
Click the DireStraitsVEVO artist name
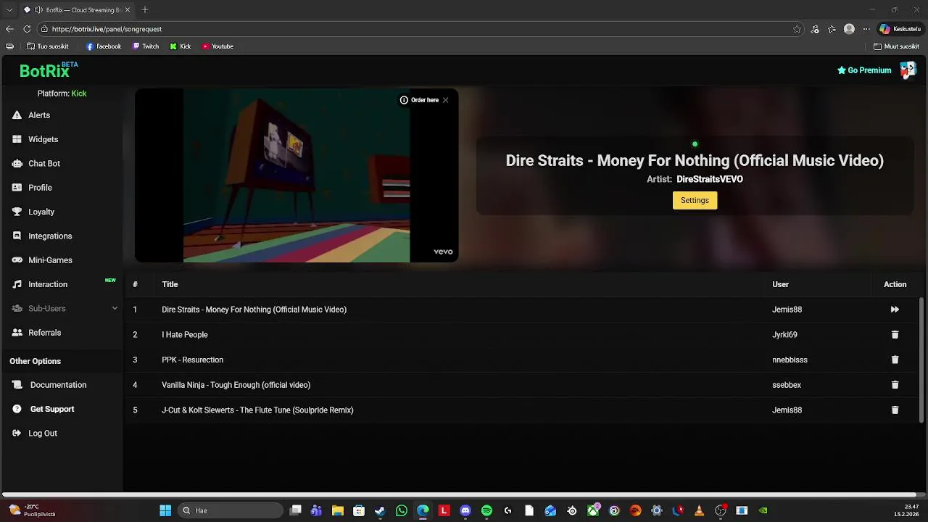point(710,179)
